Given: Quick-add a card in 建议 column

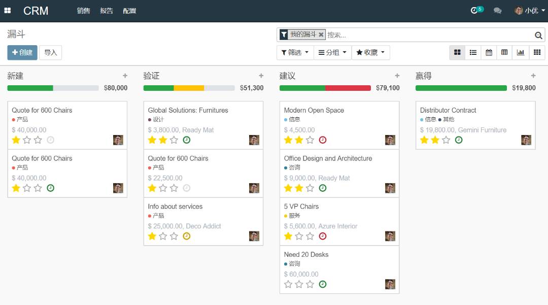Looking at the screenshot, I should click(x=397, y=76).
